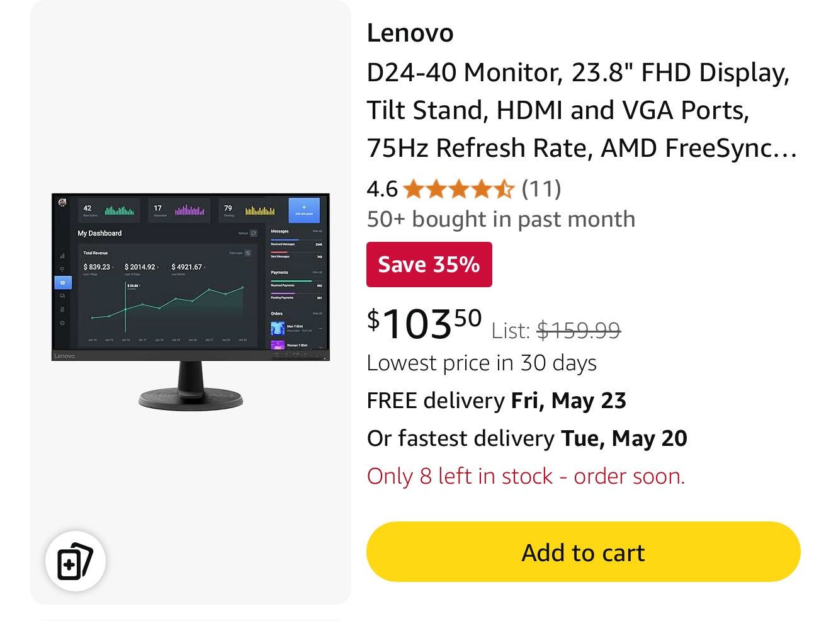Click the '50+ bought in past month' text

pos(500,219)
